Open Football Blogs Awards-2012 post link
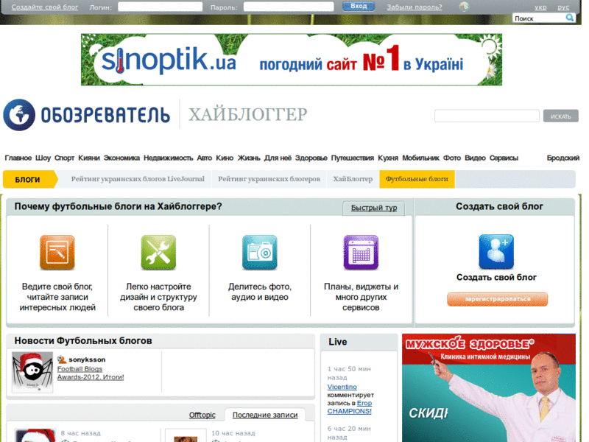Viewport: 589px width, 442px height. coord(91,373)
